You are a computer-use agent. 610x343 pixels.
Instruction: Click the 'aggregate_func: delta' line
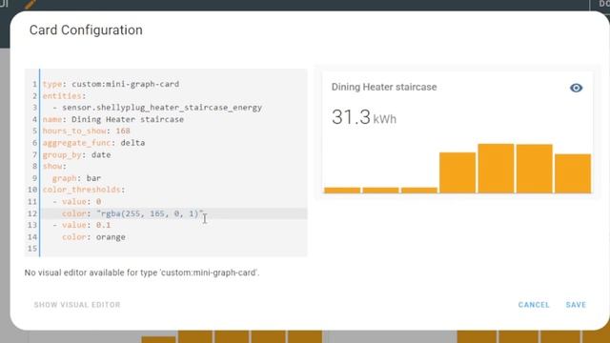[x=93, y=143]
